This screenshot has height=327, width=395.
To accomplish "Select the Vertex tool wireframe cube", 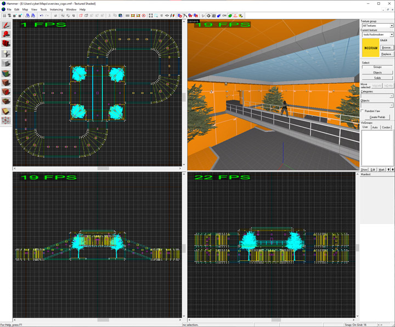I will point(6,121).
